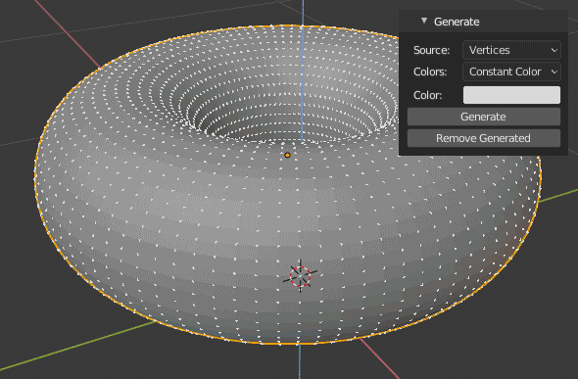Click the Colors: label

coord(430,71)
